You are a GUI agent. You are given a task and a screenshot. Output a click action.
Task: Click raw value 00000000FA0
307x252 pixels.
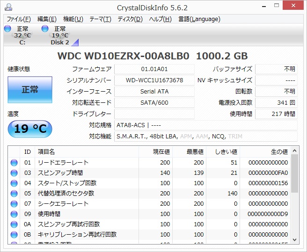point(268,173)
